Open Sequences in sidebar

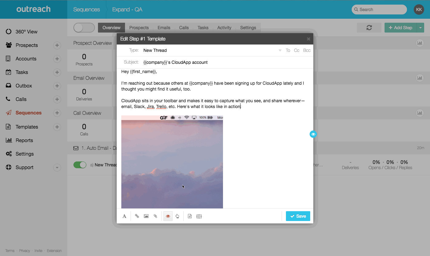[x=29, y=113]
